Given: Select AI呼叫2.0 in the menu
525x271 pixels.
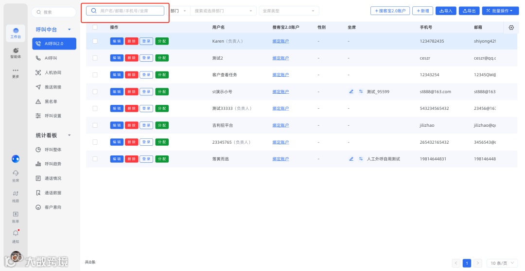Looking at the screenshot, I should 54,44.
